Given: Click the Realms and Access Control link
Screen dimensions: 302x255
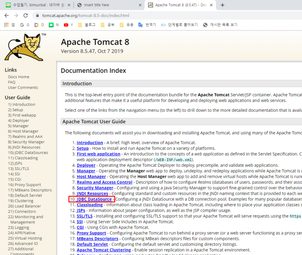Looking at the screenshot, I should click(104, 182).
